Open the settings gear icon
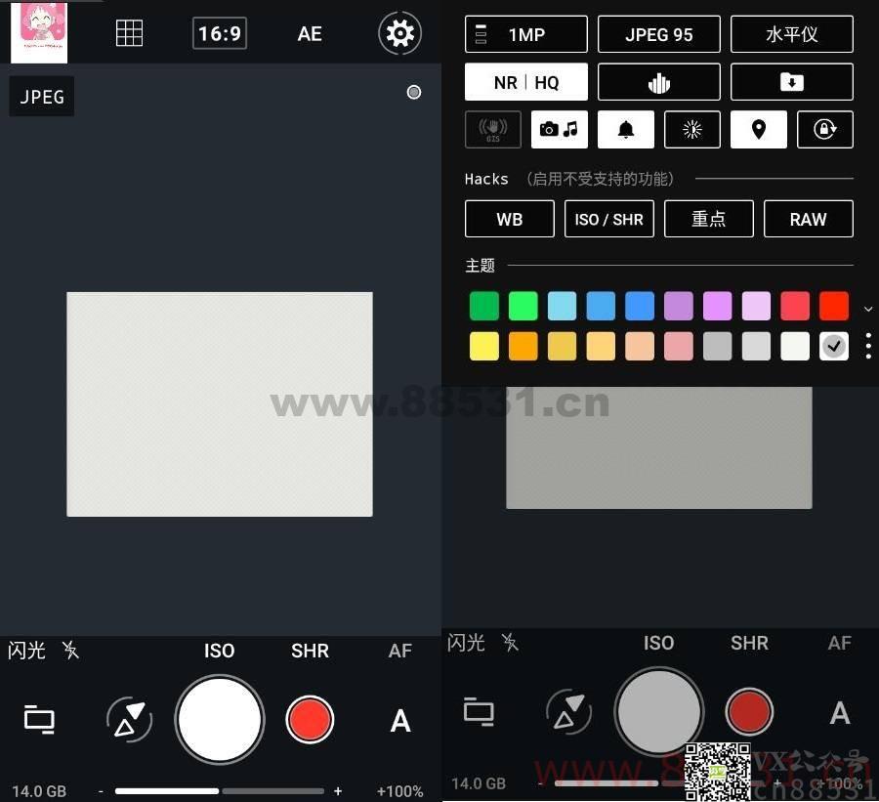This screenshot has width=879, height=802. [399, 33]
